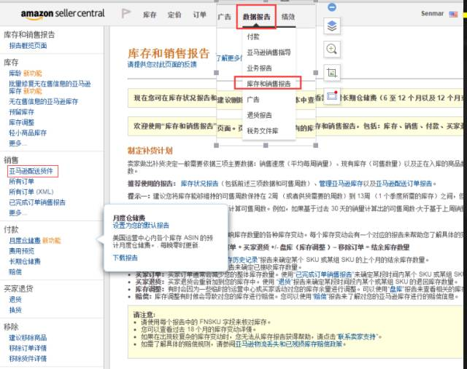Open the 绩效 top navigation menu

click(288, 17)
